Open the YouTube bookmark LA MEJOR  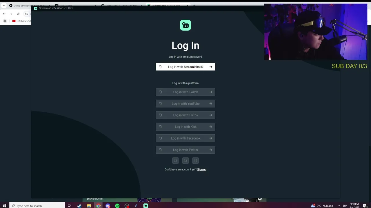(x=22, y=21)
